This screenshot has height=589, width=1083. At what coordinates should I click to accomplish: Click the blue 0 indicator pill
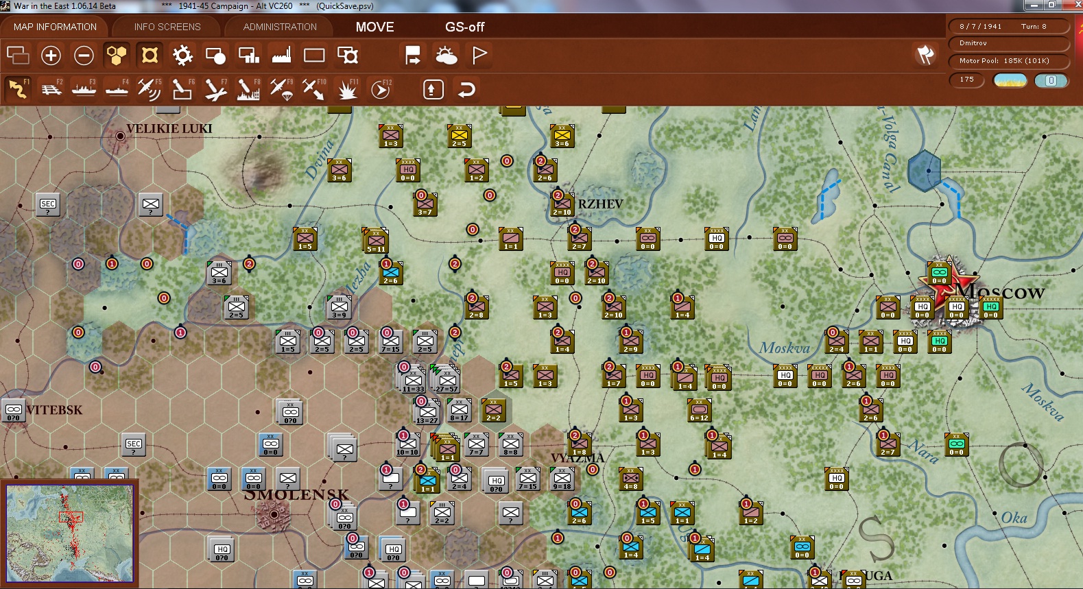click(1051, 80)
